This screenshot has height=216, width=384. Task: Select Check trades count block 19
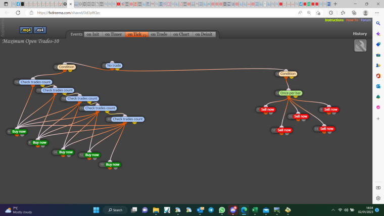pos(100,108)
